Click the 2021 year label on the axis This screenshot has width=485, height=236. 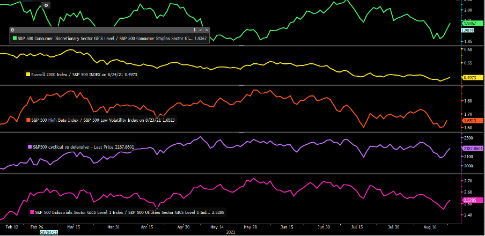(231, 232)
